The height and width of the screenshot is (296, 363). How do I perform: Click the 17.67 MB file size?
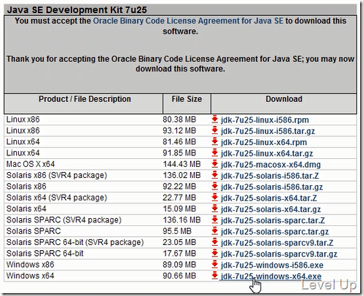(179, 254)
